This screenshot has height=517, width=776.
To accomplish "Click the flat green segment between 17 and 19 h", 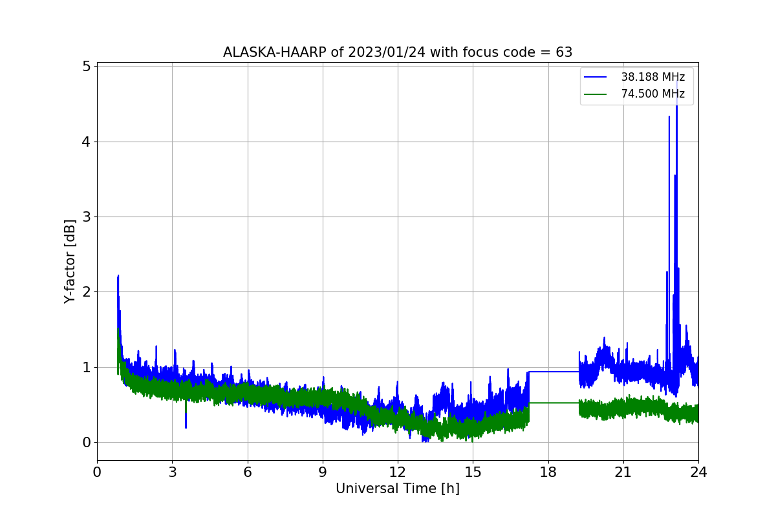I will click(554, 403).
